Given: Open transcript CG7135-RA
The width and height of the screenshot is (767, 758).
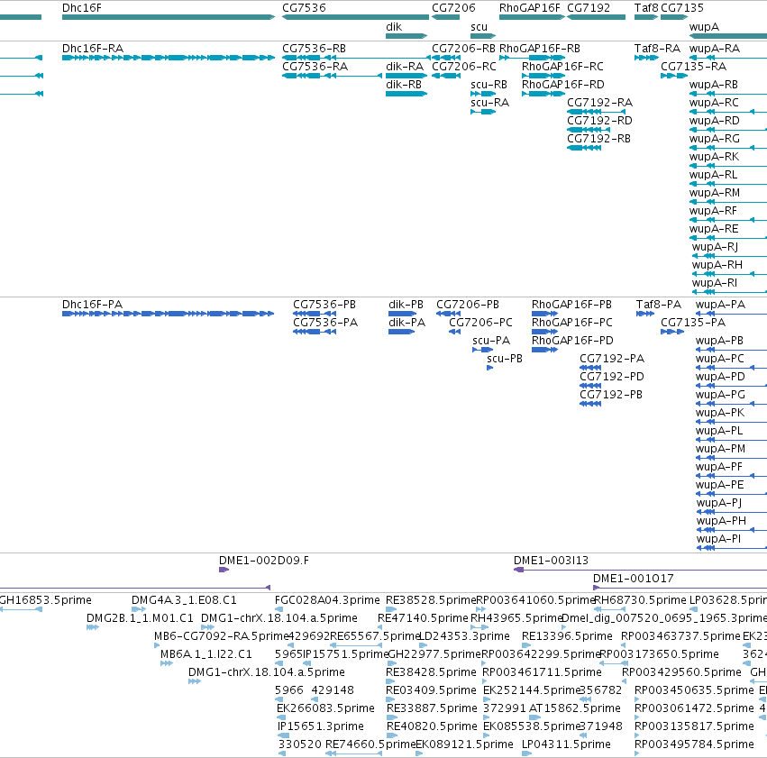Looking at the screenshot, I should click(x=694, y=67).
